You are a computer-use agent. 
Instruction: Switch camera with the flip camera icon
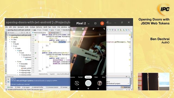click(77, 83)
